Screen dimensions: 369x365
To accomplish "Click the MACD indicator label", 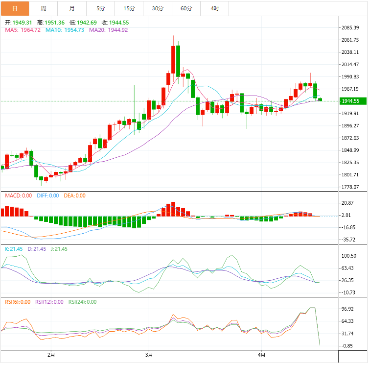I will pyautogui.click(x=19, y=196).
